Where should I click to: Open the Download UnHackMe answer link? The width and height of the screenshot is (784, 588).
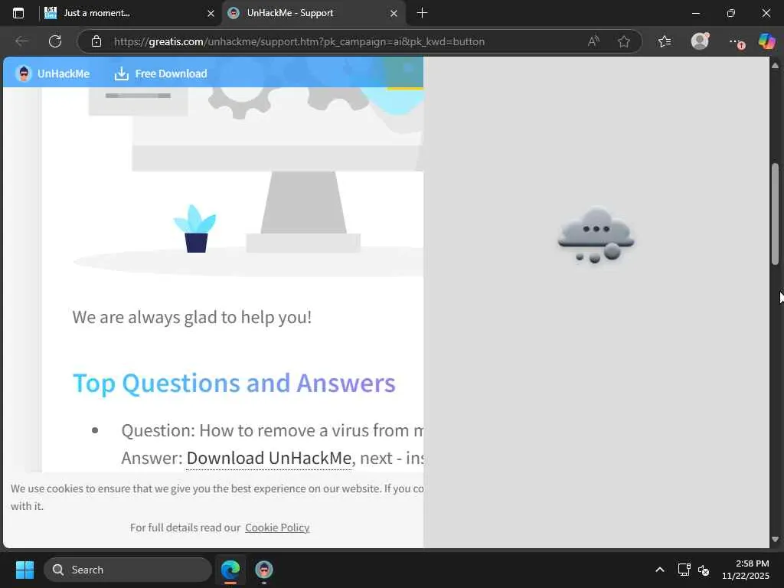pyautogui.click(x=269, y=458)
